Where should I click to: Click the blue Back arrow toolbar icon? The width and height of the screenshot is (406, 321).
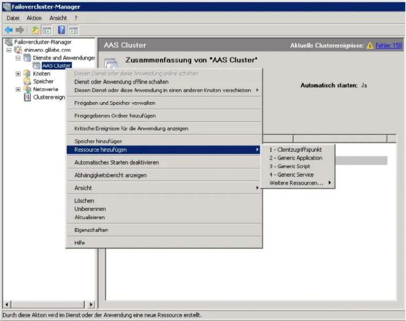click(x=9, y=30)
